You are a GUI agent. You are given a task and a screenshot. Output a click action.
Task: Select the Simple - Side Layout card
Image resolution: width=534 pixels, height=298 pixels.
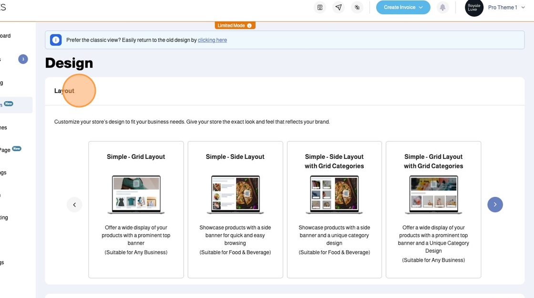point(235,209)
